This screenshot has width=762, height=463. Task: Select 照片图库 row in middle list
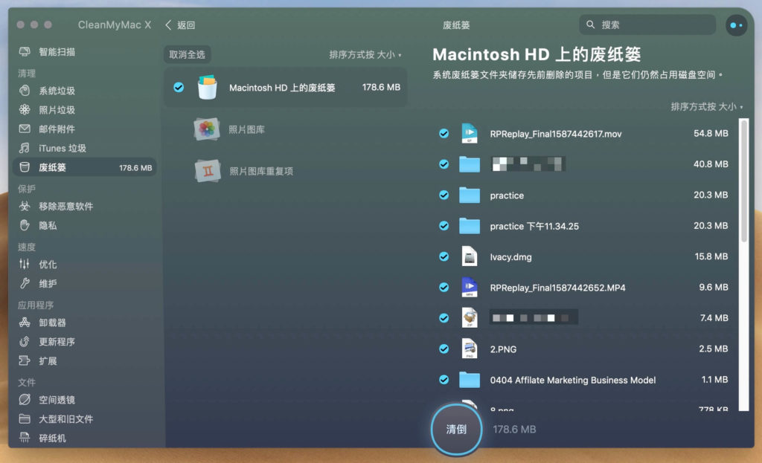click(x=286, y=129)
